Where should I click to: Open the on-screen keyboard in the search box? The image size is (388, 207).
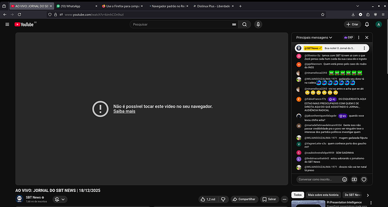point(234,25)
